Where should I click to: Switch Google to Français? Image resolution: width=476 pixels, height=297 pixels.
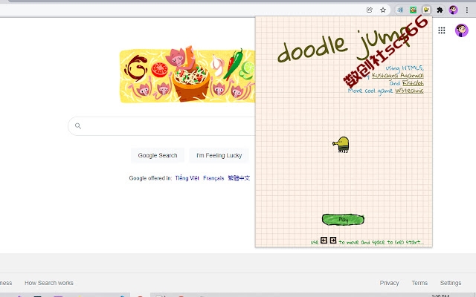[213, 178]
